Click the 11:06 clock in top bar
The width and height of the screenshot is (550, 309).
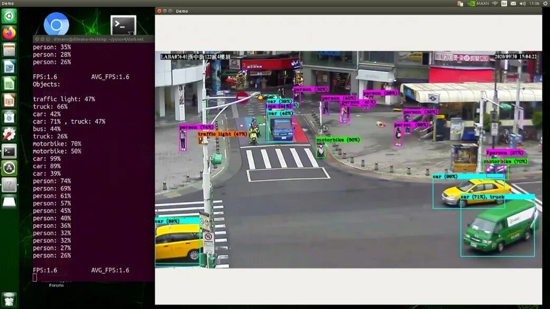click(x=534, y=4)
